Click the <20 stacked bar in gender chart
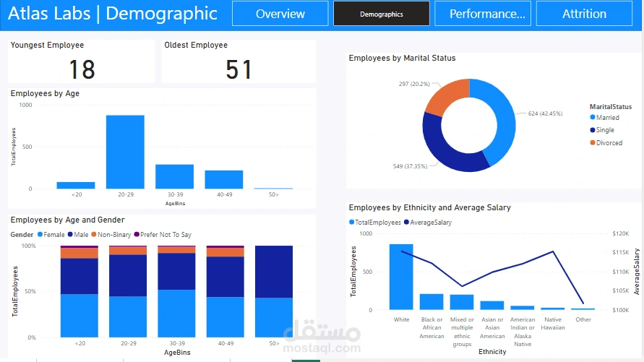 point(80,291)
